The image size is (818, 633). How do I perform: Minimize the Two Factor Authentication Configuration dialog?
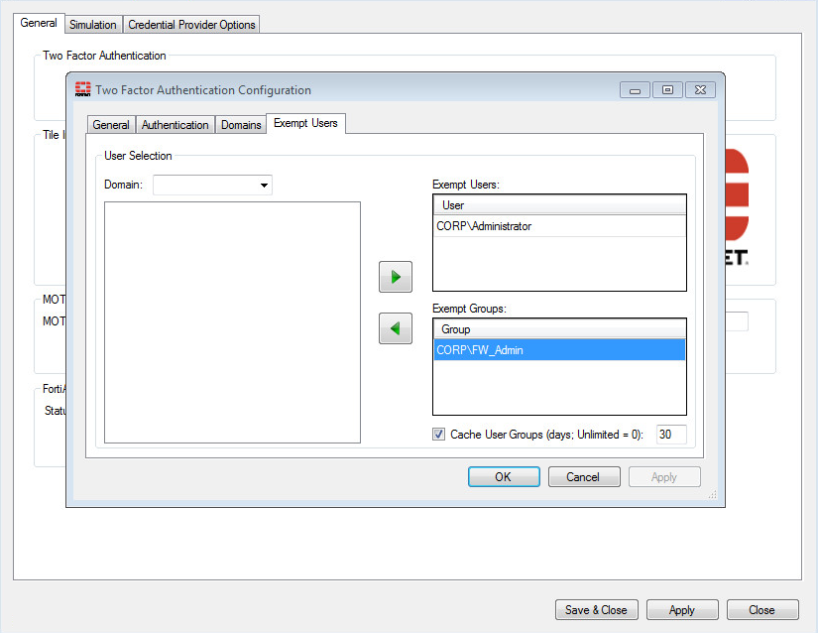pos(634,89)
